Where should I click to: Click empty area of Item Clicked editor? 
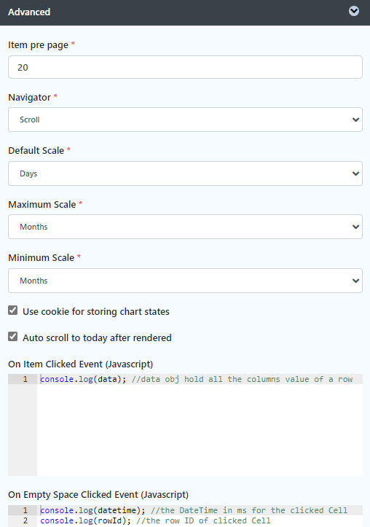200,430
